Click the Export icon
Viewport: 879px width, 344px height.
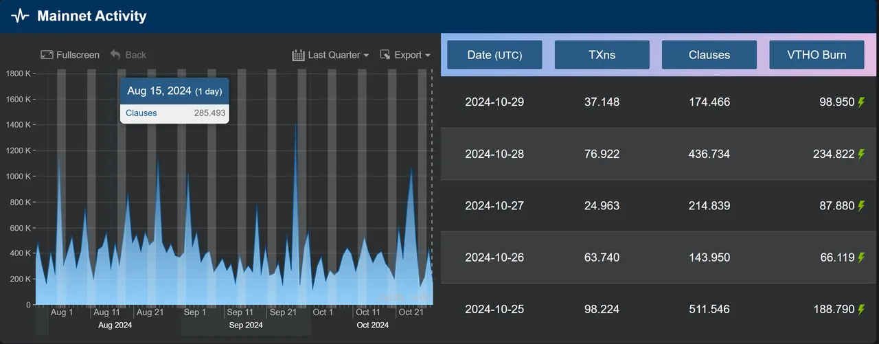coord(385,55)
